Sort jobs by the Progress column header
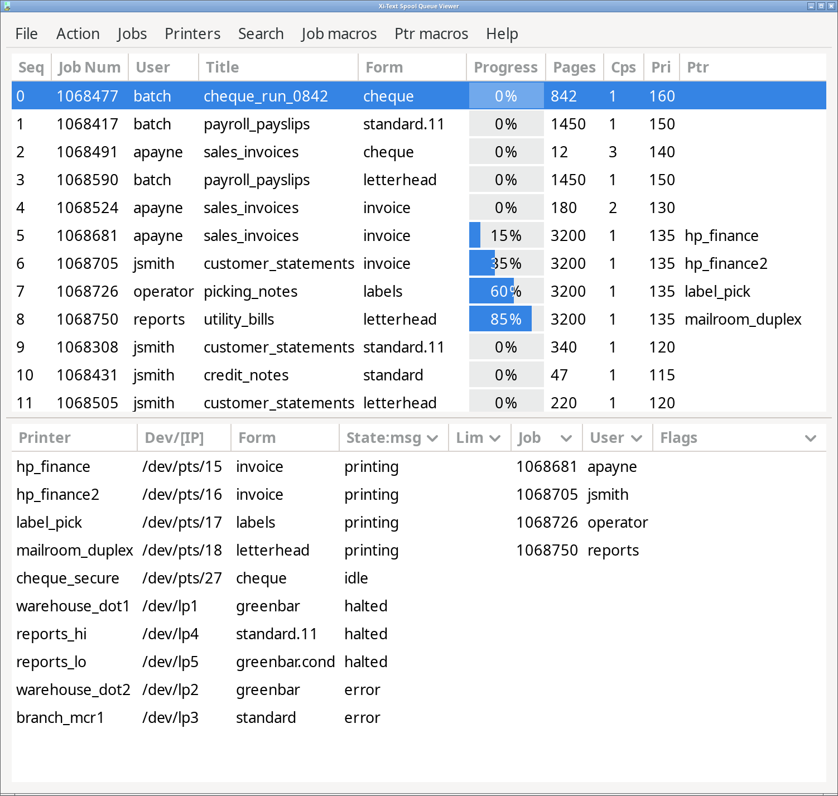 pyautogui.click(x=506, y=67)
